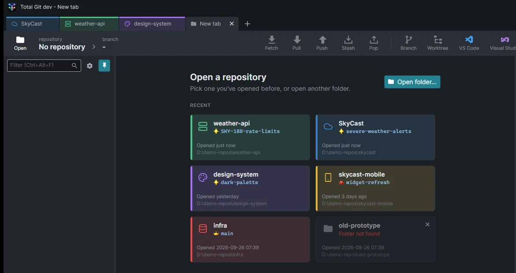Click the crown icon beside main
Viewport: 516px width, 273px height.
pyautogui.click(x=216, y=233)
